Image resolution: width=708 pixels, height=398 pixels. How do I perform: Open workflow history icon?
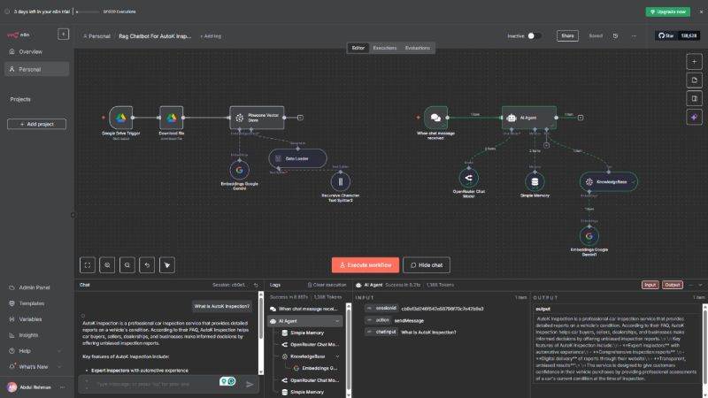tap(615, 35)
